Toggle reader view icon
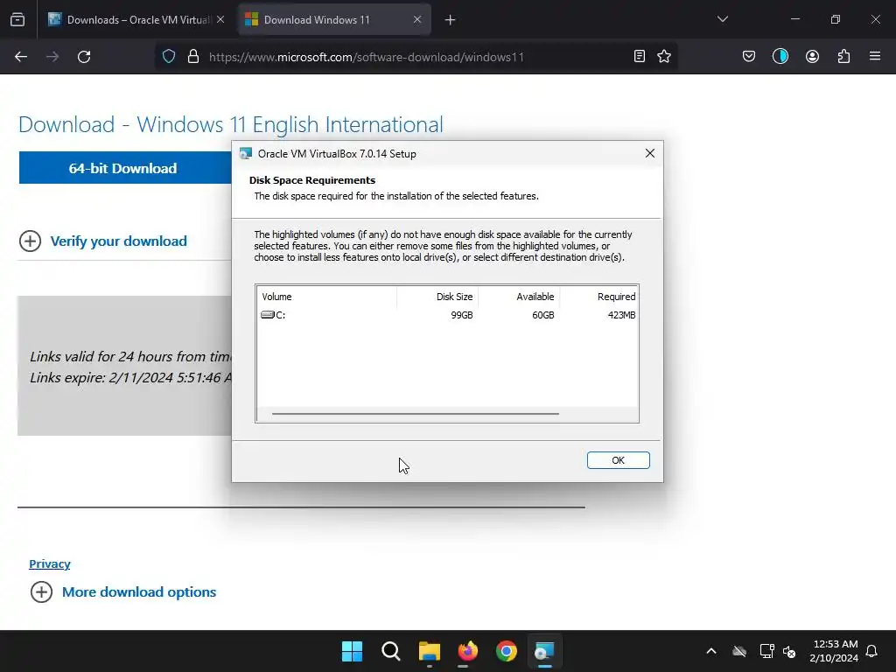 [x=640, y=56]
